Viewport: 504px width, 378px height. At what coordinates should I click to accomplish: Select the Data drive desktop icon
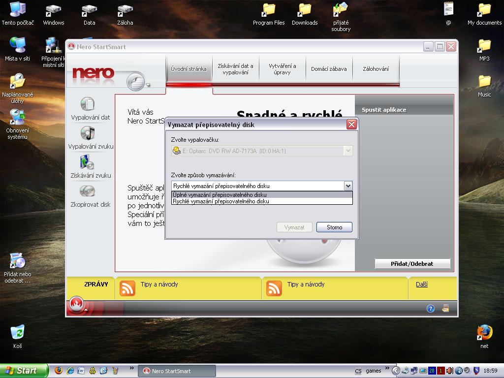pos(90,15)
